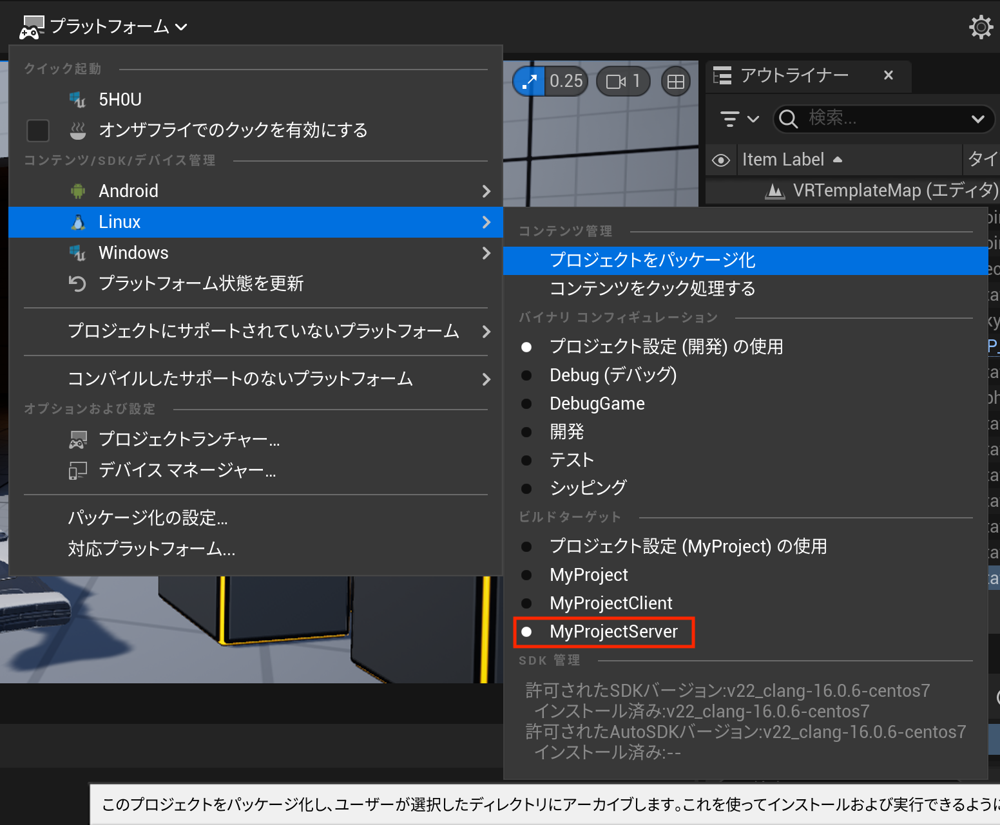This screenshot has height=825, width=1000.
Task: Select the 開発 (Development) configuration
Action: (x=745, y=431)
